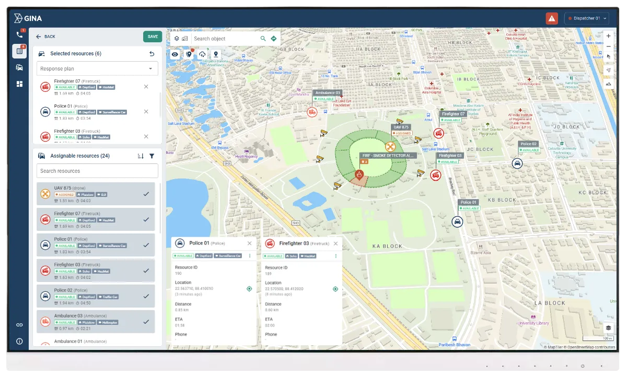Zoom out the map with minus
Viewport: 627px width, 375px height.
point(608,46)
